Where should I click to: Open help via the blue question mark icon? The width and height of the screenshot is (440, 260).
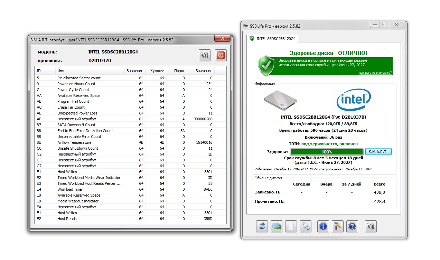coord(352,226)
